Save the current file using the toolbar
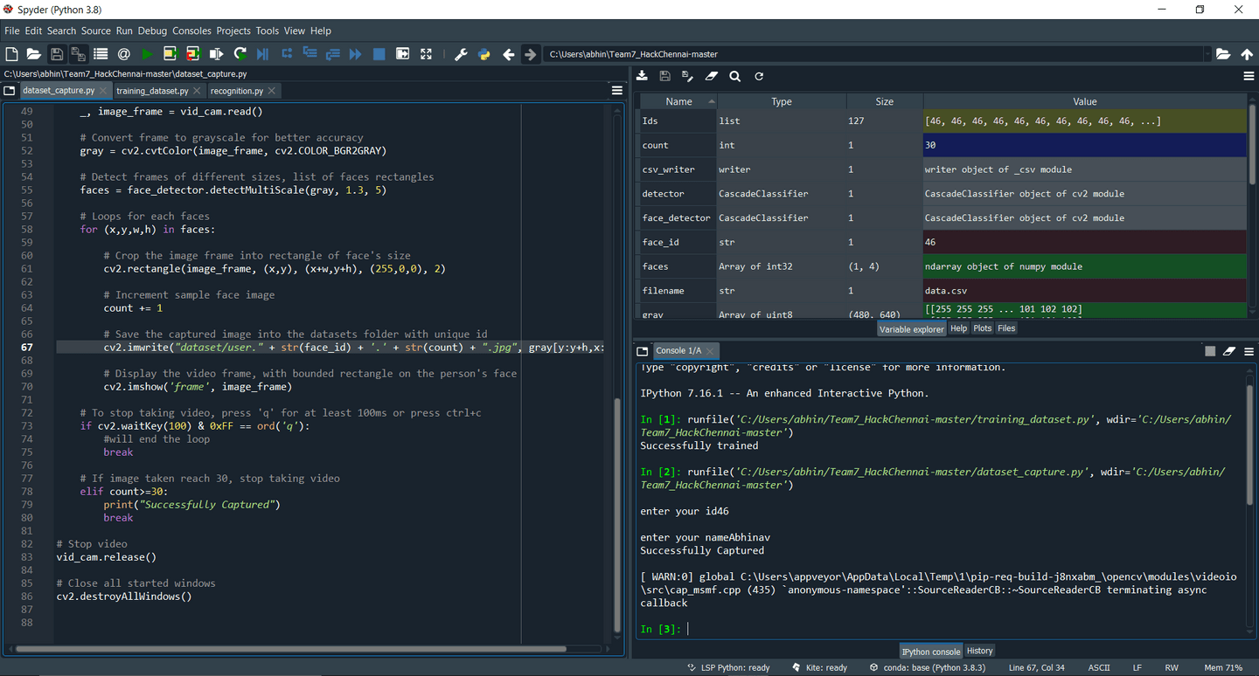Image resolution: width=1259 pixels, height=676 pixels. 56,54
